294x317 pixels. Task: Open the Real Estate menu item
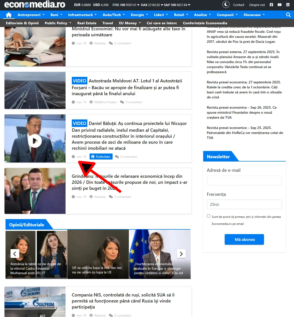[x=87, y=23]
